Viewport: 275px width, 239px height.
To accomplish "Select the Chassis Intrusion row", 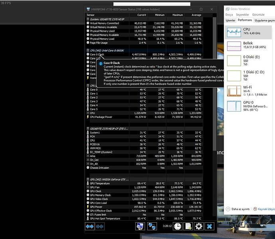I will [x=144, y=168].
